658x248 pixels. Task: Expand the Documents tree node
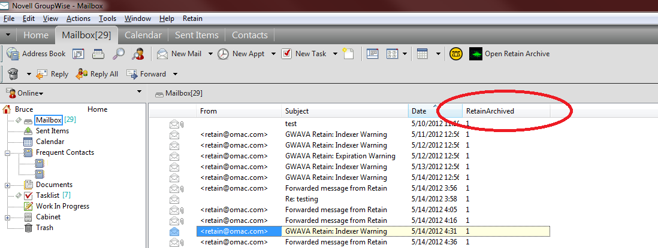(7, 185)
